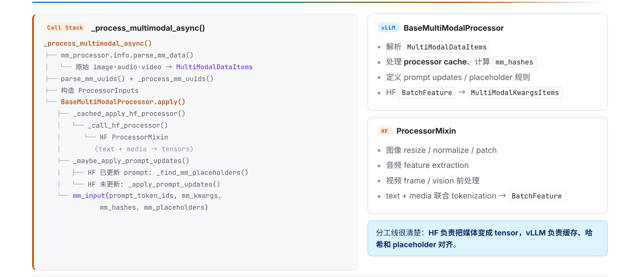Click the "视频 frame / vision 前处理" bullet
Viewport: 640px width, 277px height.
pyautogui.click(x=433, y=180)
